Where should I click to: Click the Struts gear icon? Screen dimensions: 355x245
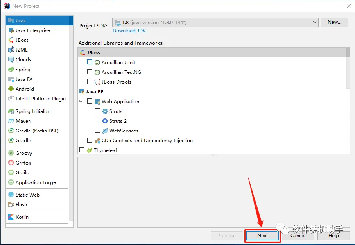pyautogui.click(x=105, y=111)
